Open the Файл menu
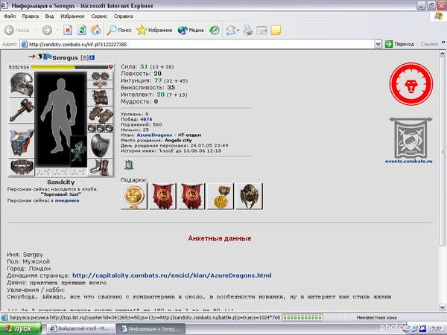The height and width of the screenshot is (335, 447). pos(10,16)
